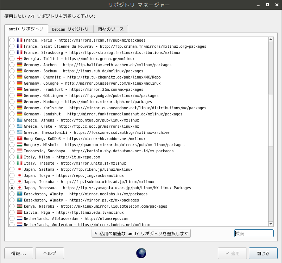
Task: Click the Germany, Göttingen entry text
Action: (91, 96)
